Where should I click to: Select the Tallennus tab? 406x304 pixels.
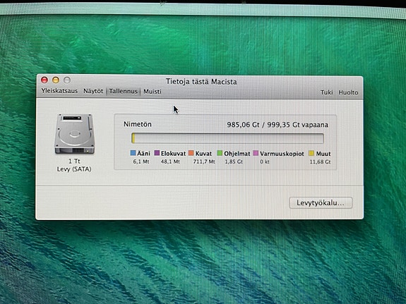click(123, 91)
